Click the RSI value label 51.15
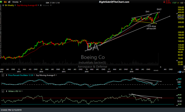 [180, 101]
